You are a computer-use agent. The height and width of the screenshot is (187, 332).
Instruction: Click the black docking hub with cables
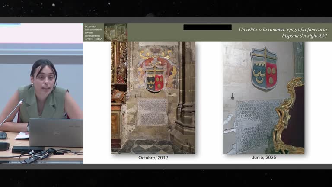(x=28, y=150)
